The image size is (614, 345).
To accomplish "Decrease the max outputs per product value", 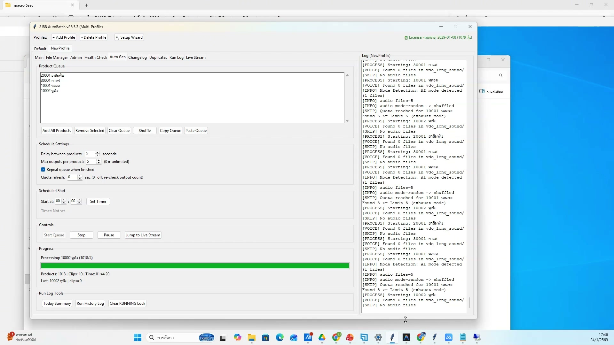I will (99, 163).
